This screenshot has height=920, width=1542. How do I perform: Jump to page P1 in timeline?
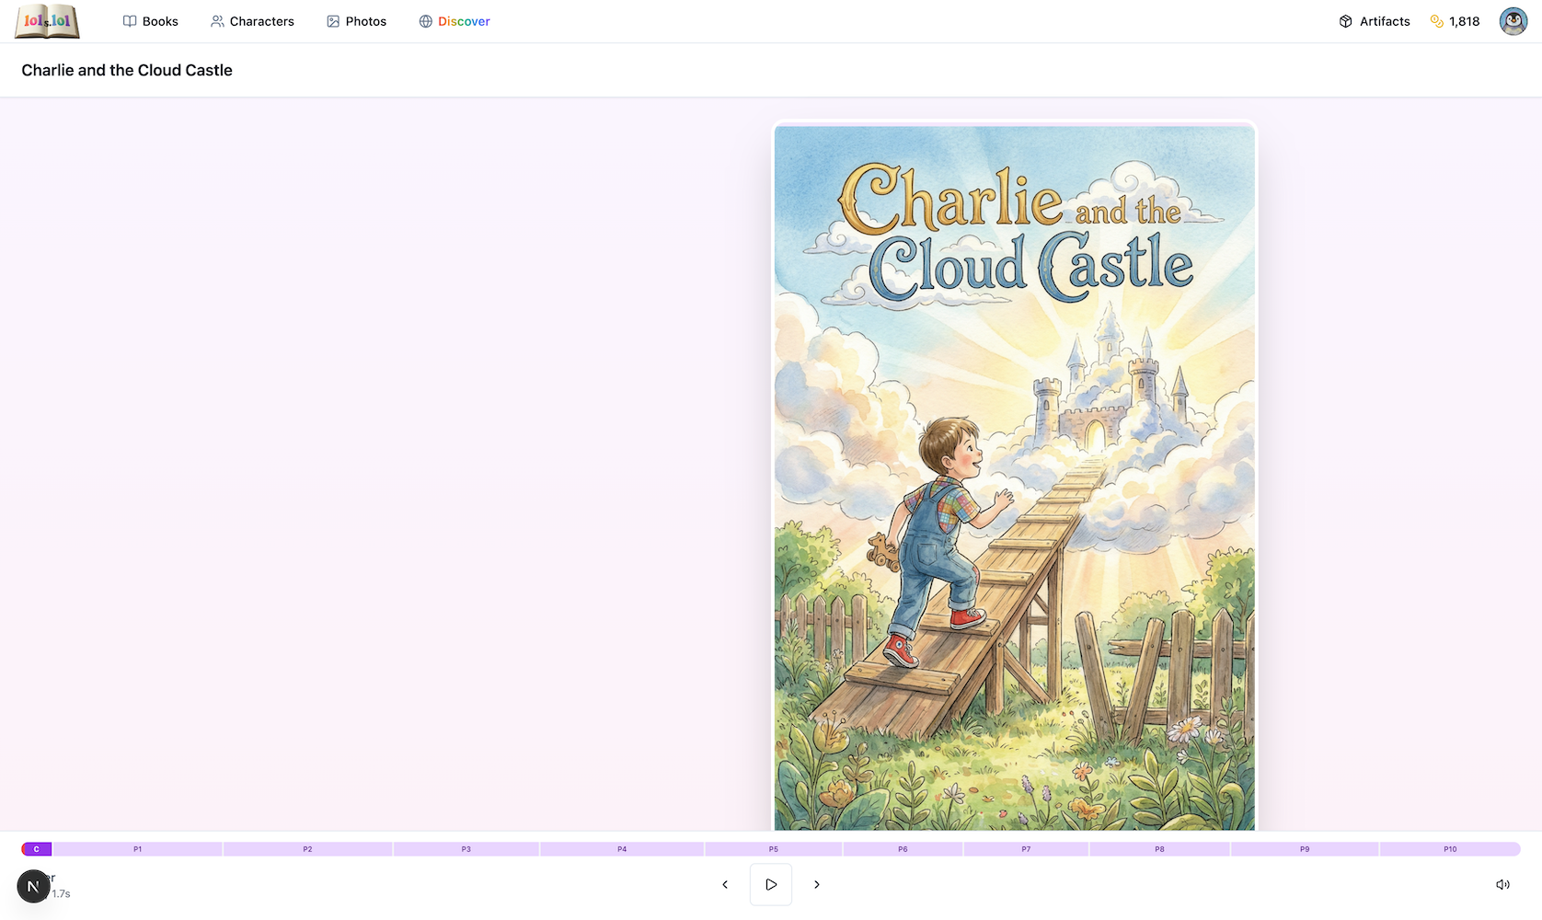pos(137,849)
